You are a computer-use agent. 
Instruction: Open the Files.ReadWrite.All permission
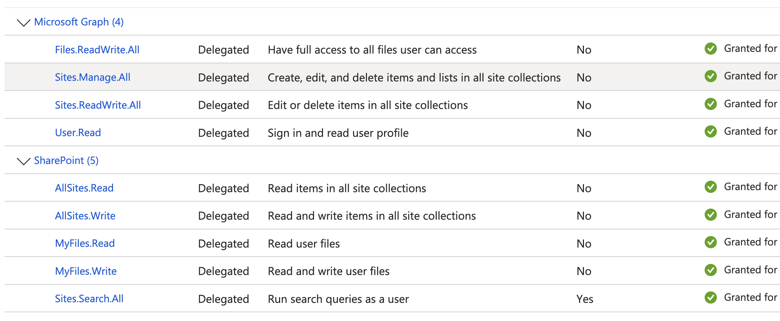(x=97, y=49)
